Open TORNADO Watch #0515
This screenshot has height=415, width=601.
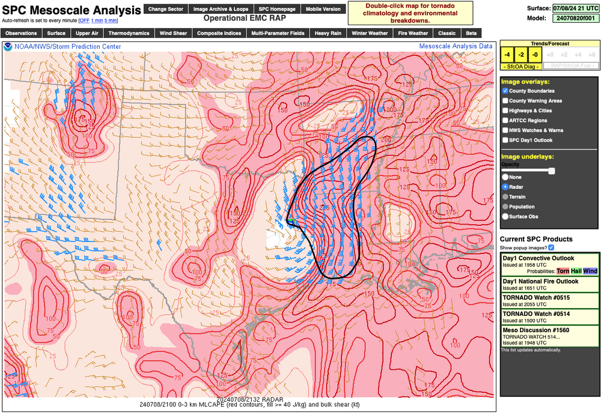[536, 297]
